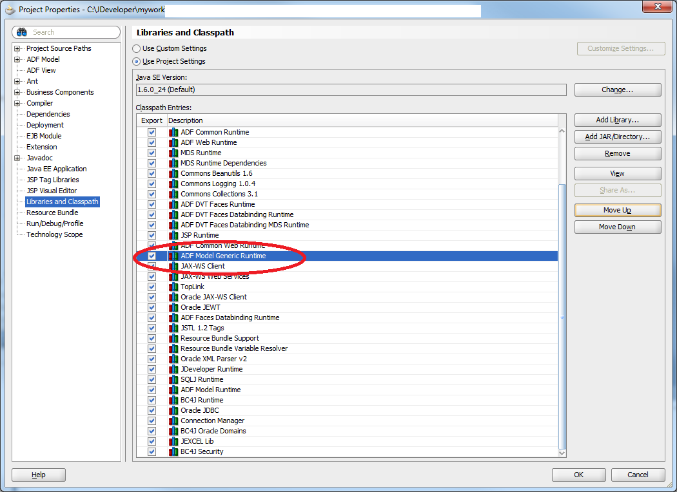
Task: Click the Add Library button
Action: point(617,120)
